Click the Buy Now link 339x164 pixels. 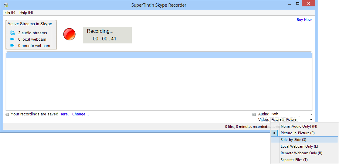pos(304,20)
